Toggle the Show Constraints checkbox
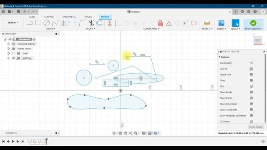Viewport: 267px width, 150px height. 251,110
